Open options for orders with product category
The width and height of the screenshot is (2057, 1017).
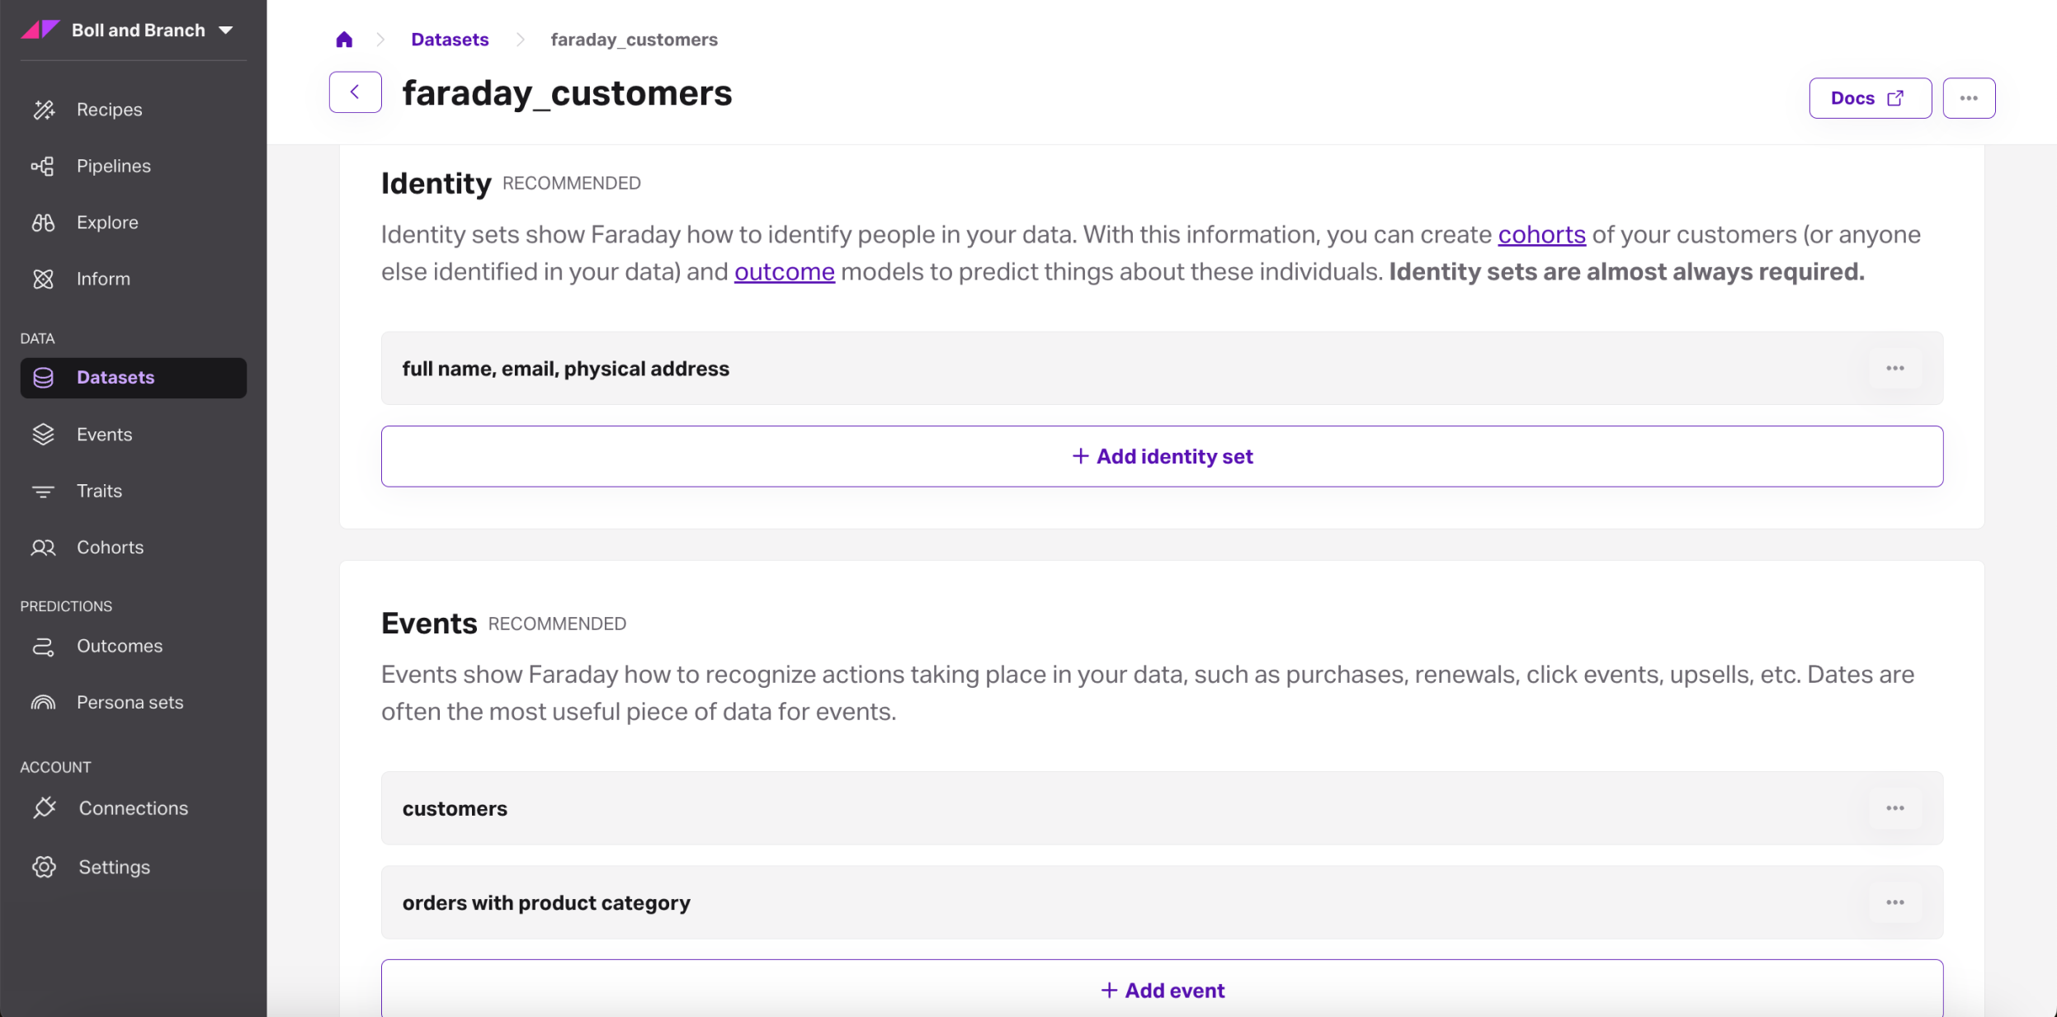click(1894, 902)
